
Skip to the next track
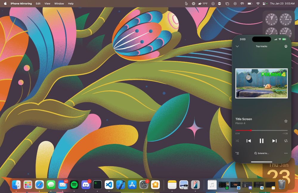point(274,141)
